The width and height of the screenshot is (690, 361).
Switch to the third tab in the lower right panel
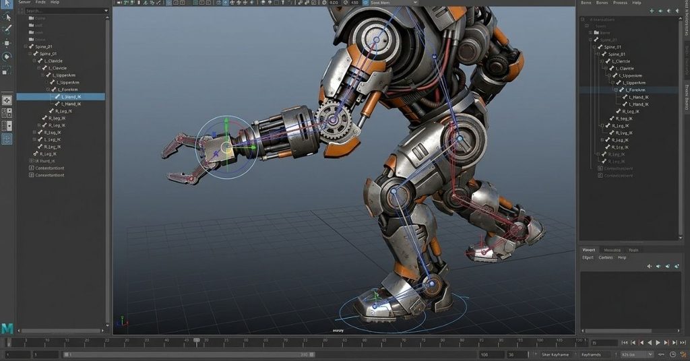633,250
